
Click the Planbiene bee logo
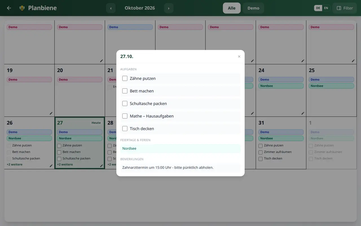[22, 8]
